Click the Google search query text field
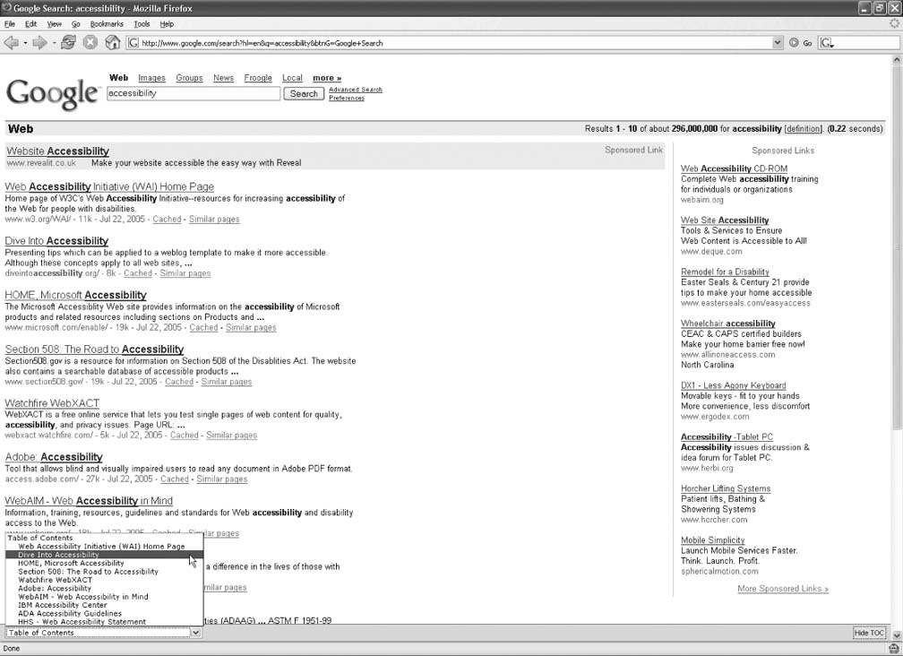The image size is (903, 656). point(193,93)
